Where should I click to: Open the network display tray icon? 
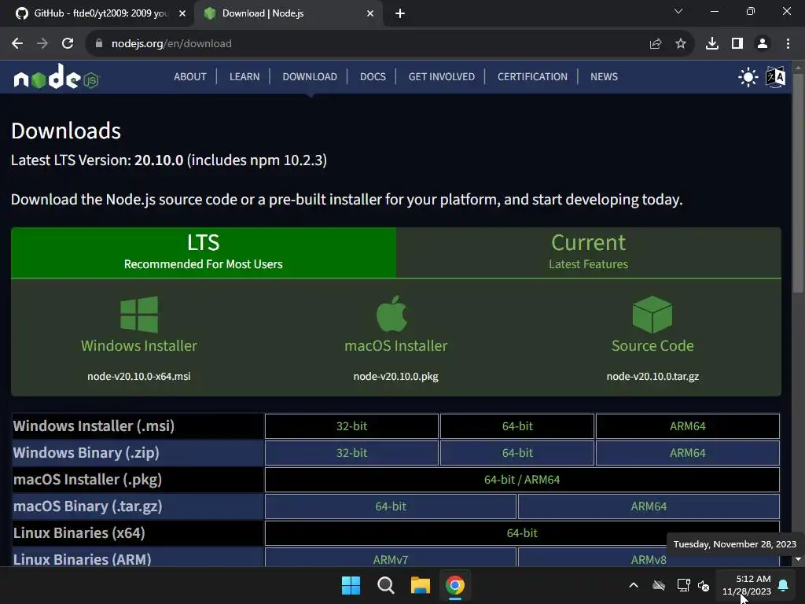(683, 585)
